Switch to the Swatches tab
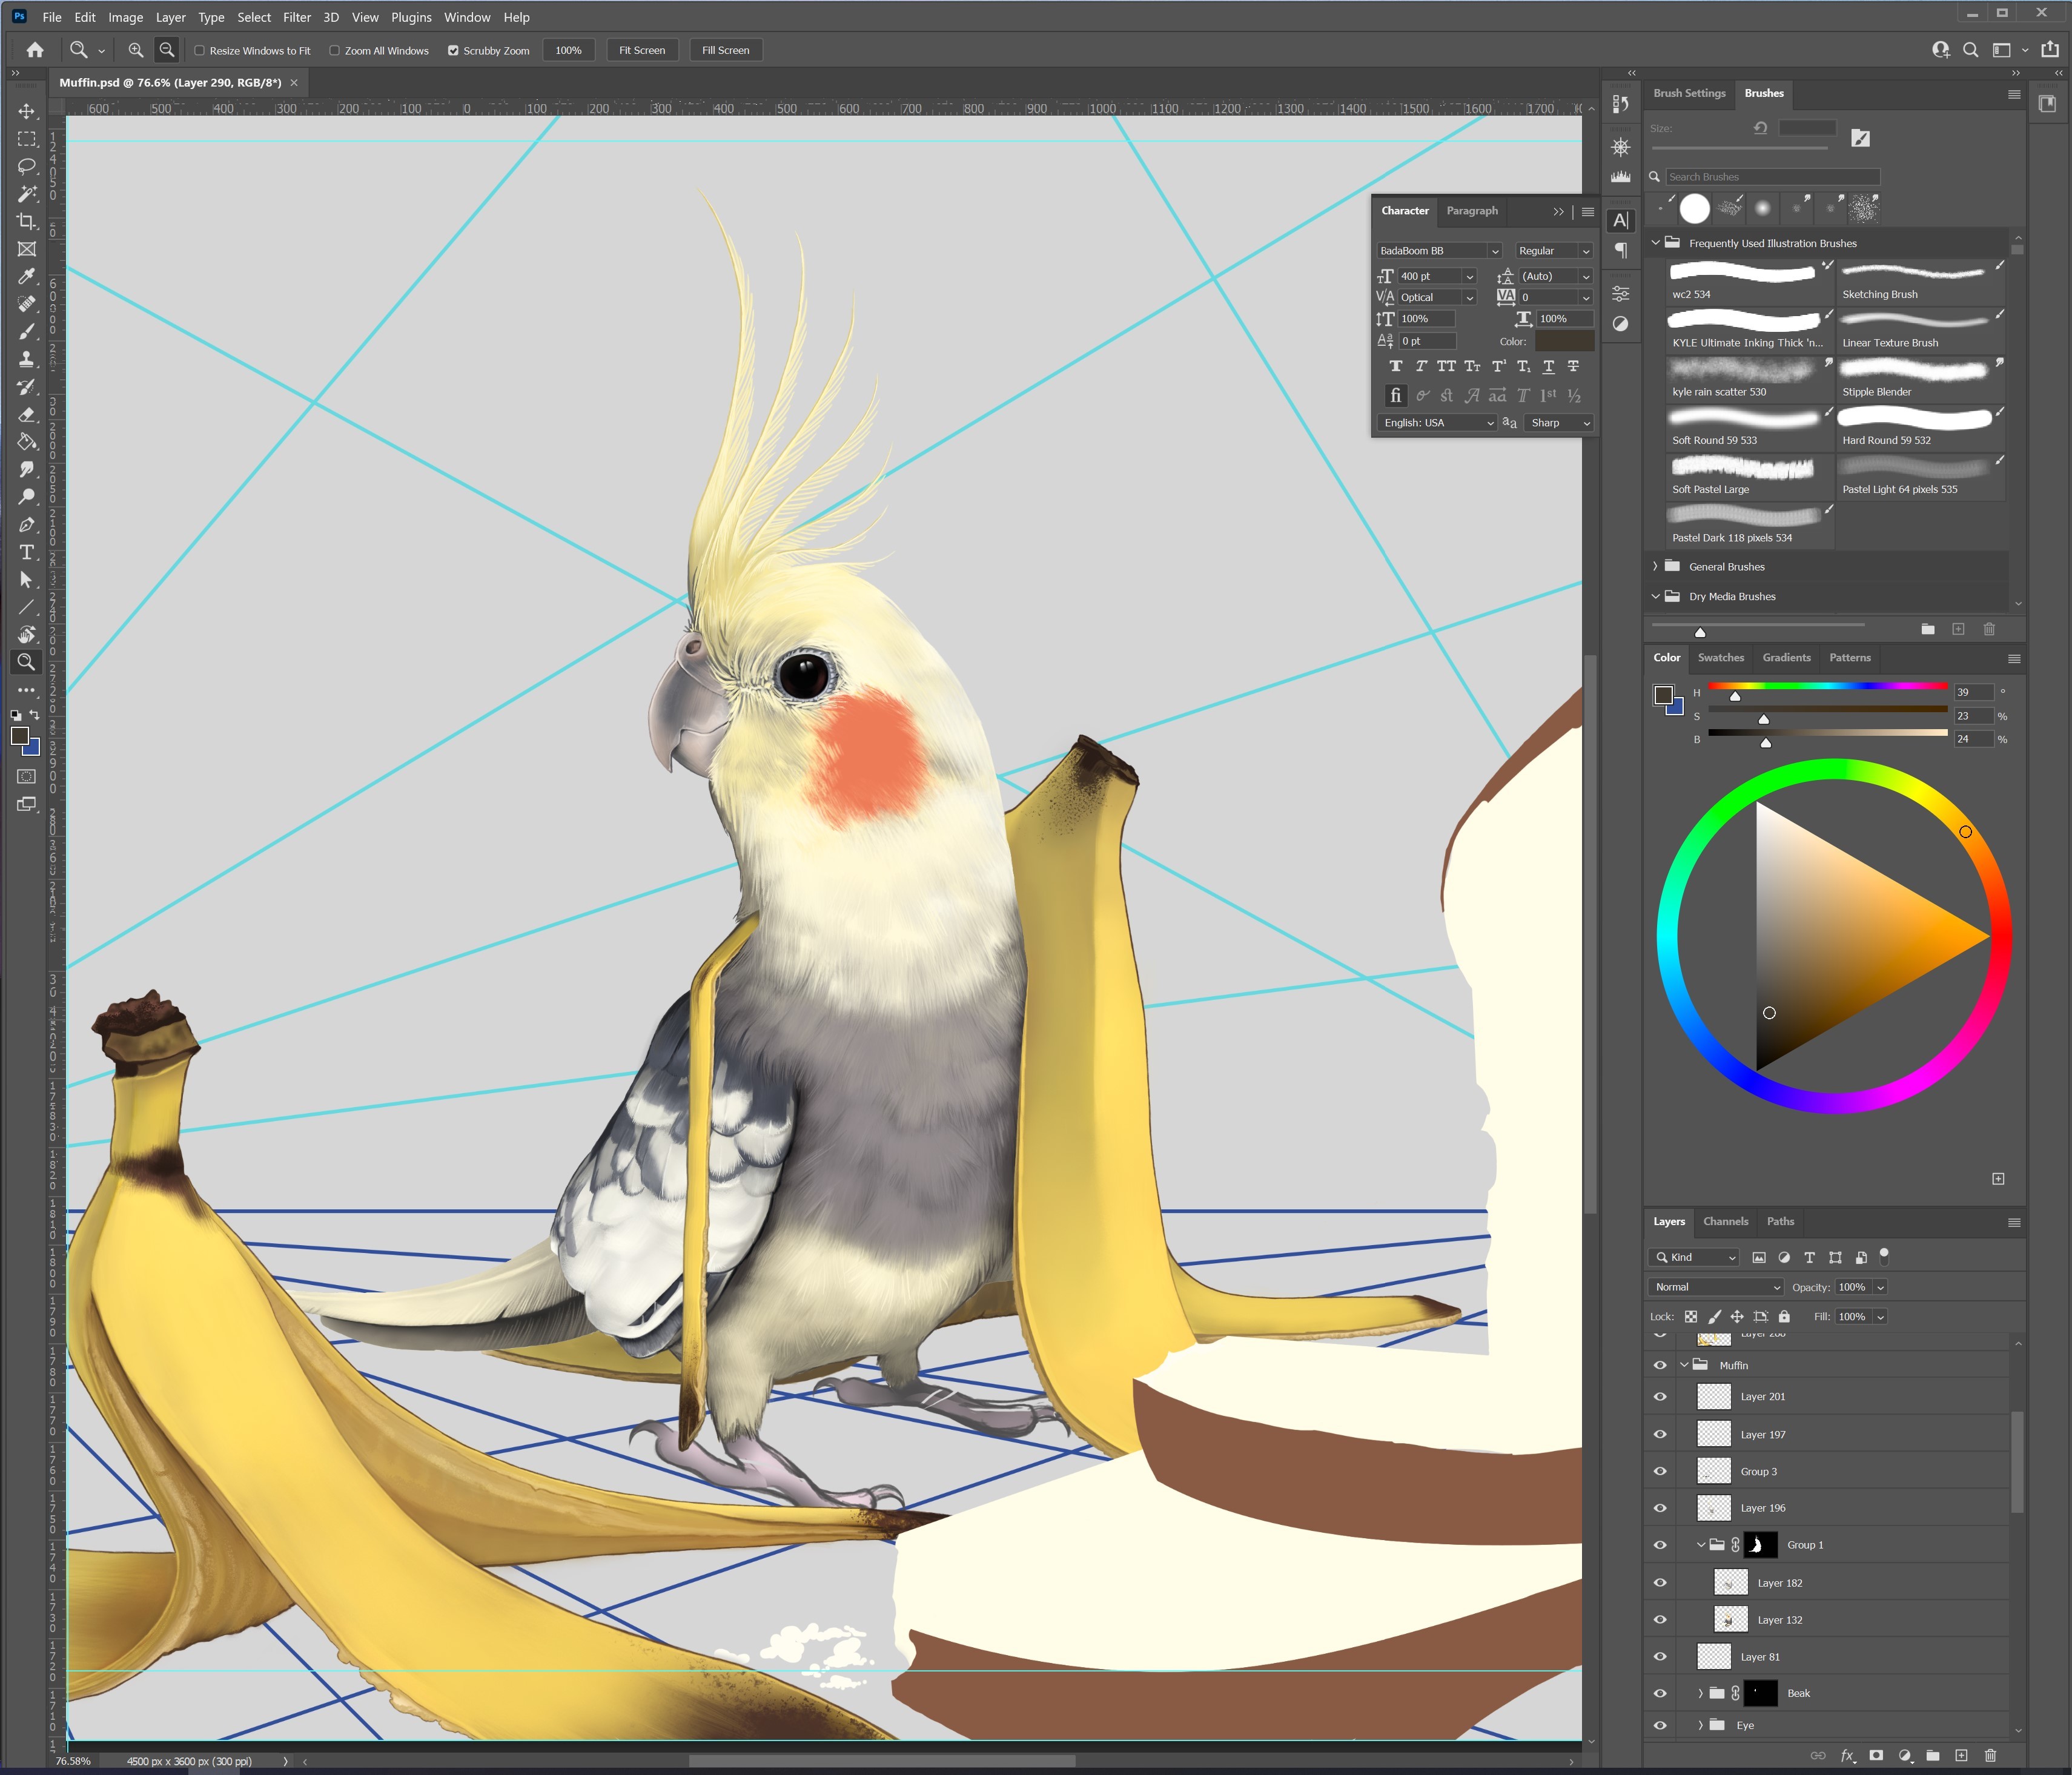2072x1775 pixels. click(1720, 657)
